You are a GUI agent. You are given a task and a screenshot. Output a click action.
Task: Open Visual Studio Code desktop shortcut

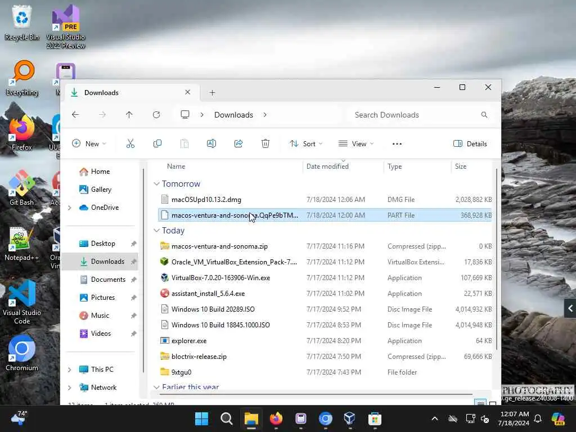pos(22,302)
